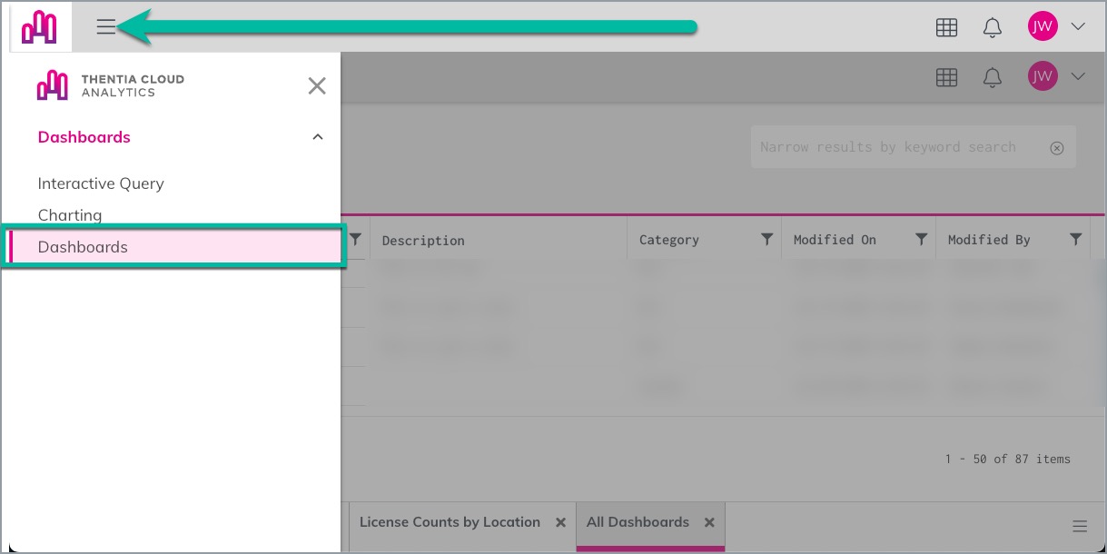Open the hamburger menu in top bar
The width and height of the screenshot is (1107, 554).
106,27
